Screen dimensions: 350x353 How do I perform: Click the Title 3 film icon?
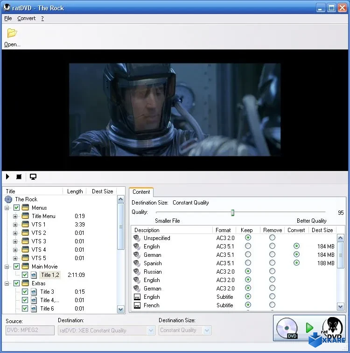[34, 292]
